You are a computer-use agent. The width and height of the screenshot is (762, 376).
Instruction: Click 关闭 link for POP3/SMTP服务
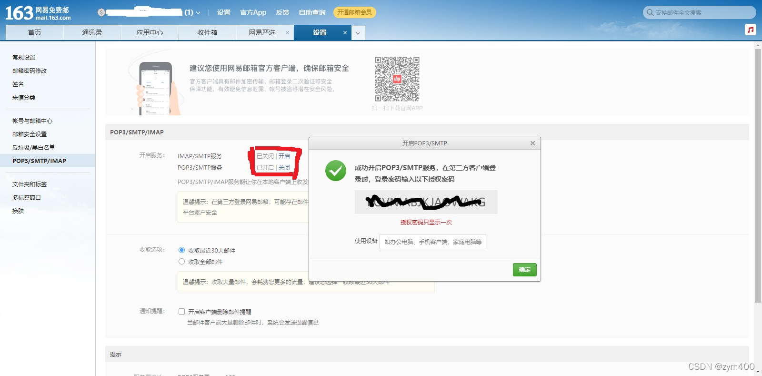coord(284,167)
